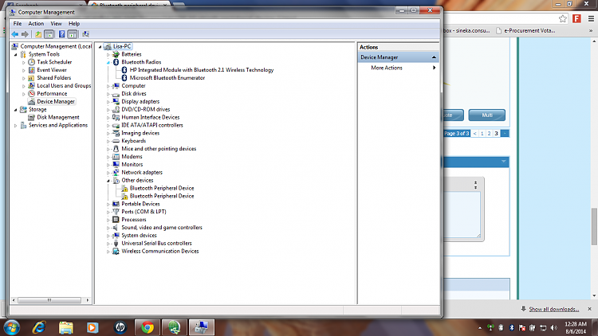Go to page 2 in browser pagination
Screen dimensions: 598x336
pos(489,133)
